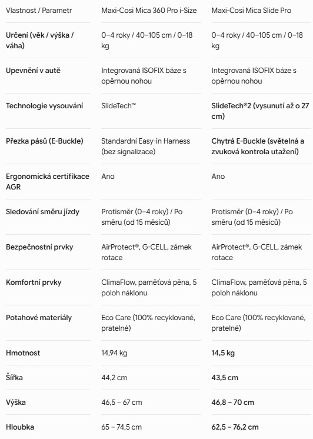The image size is (313, 439).
Task: Click the SlideTech®2 vysunutí cell
Action: tap(260, 111)
